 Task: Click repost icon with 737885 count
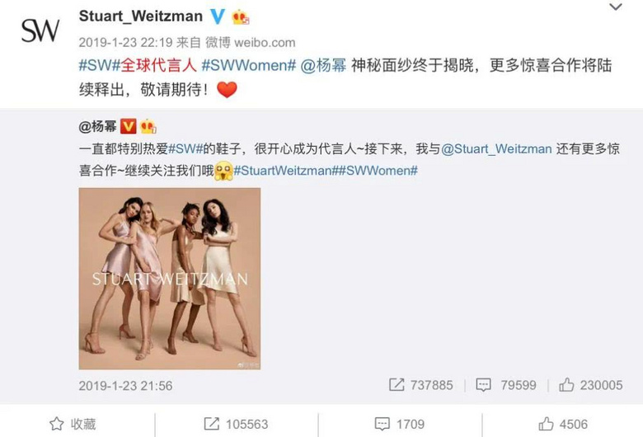coord(420,385)
